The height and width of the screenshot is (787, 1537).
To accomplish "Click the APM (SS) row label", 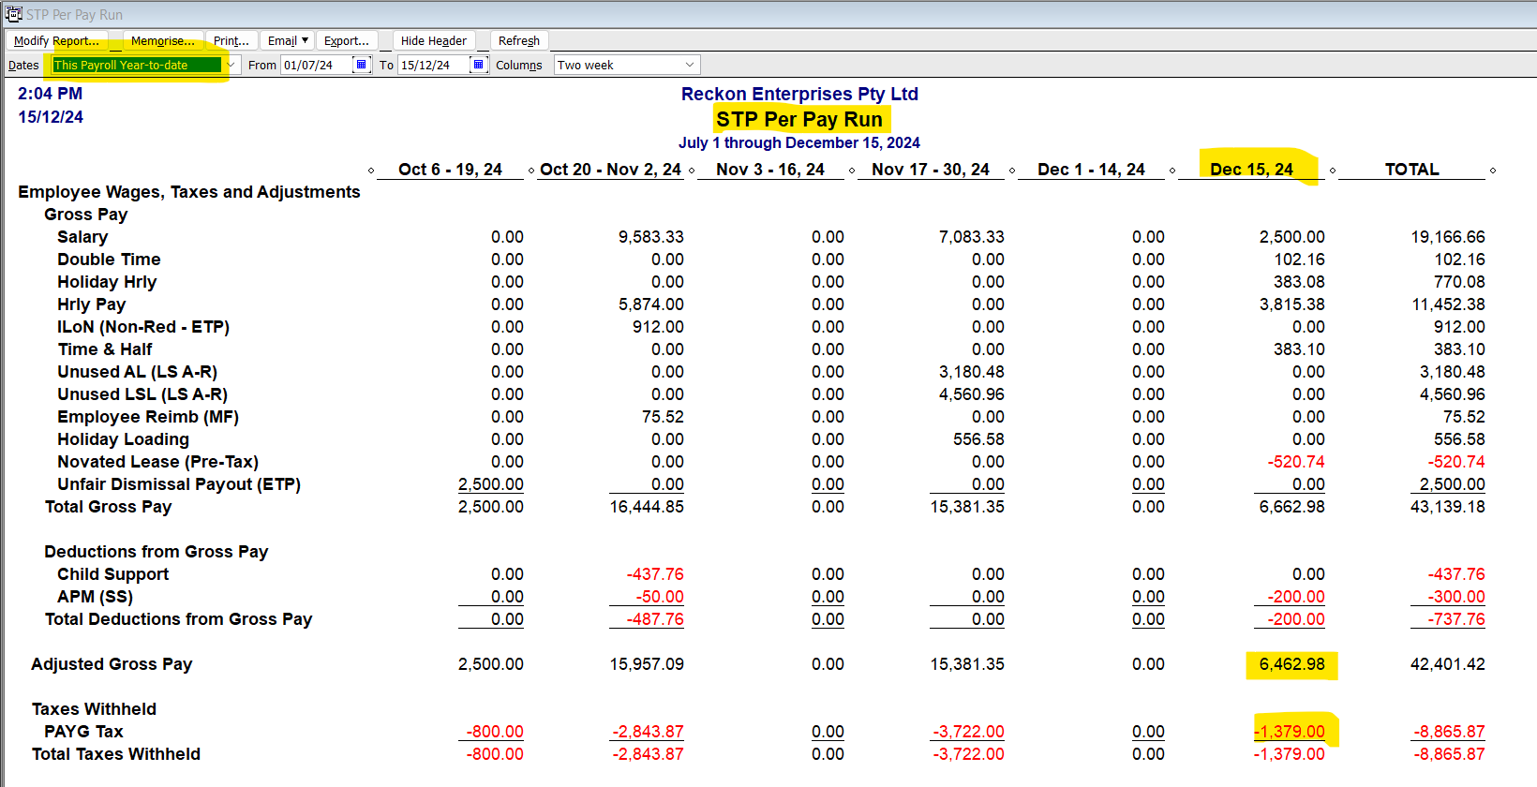I will pos(95,597).
